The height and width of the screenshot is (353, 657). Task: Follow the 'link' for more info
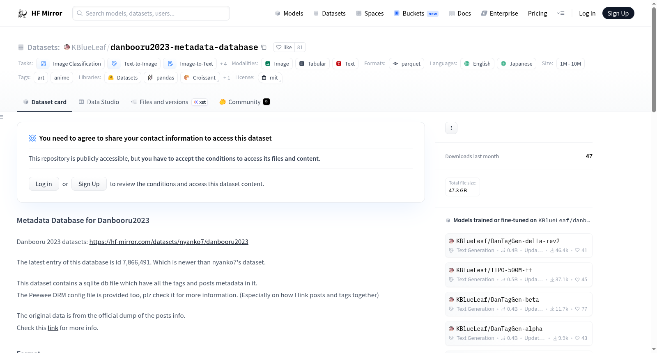tap(53, 328)
